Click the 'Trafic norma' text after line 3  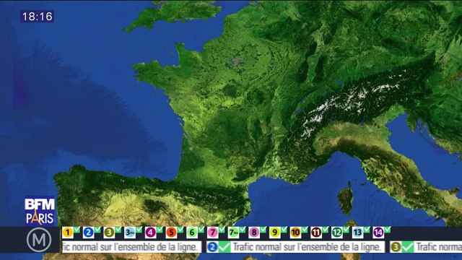439,247
